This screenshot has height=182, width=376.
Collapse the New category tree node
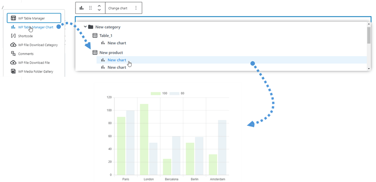click(x=85, y=27)
